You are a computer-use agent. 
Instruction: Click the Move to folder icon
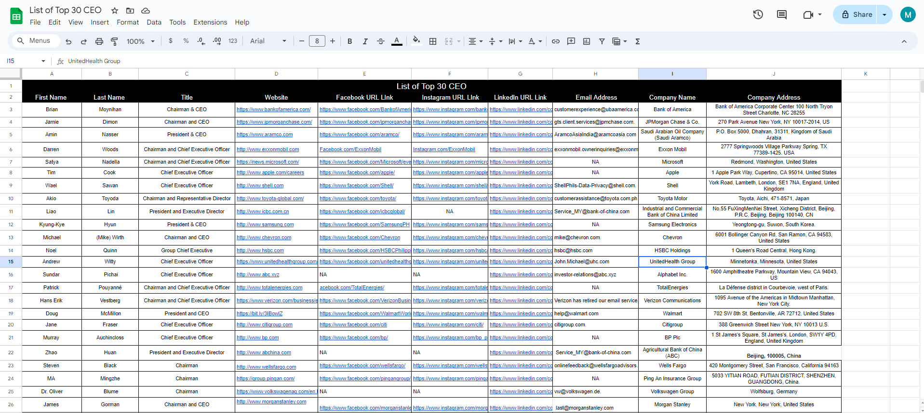[x=130, y=11]
